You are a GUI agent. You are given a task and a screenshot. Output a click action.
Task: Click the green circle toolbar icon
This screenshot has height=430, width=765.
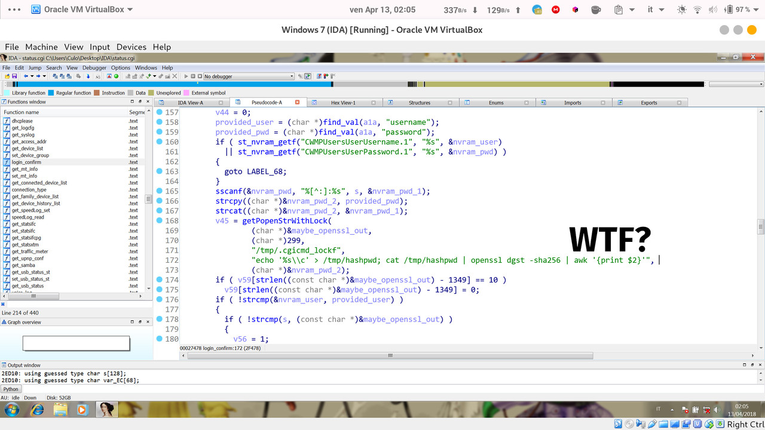(117, 76)
